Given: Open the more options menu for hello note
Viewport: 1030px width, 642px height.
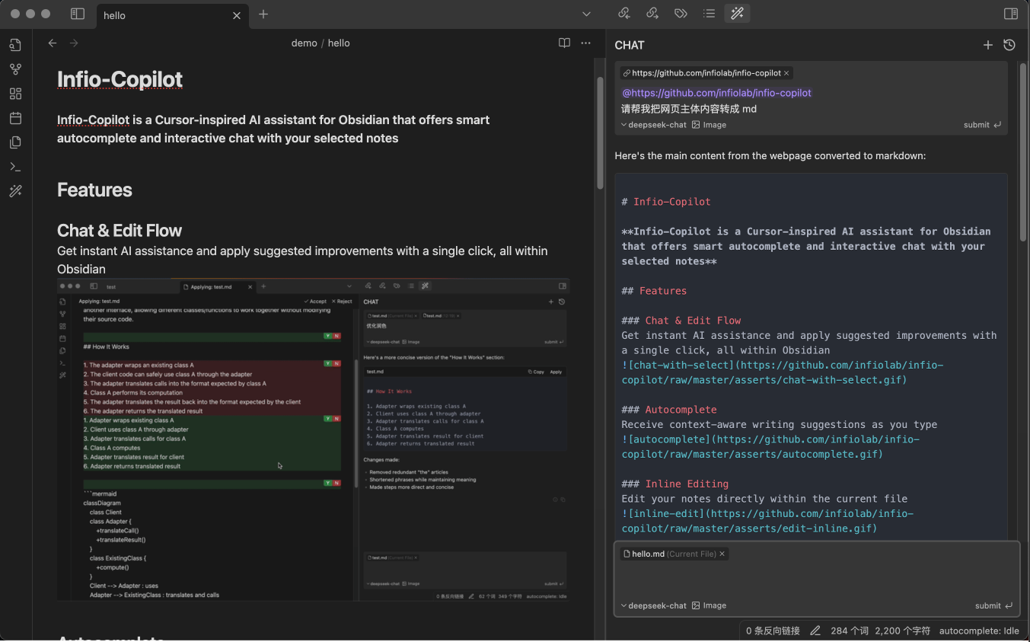Looking at the screenshot, I should point(585,43).
